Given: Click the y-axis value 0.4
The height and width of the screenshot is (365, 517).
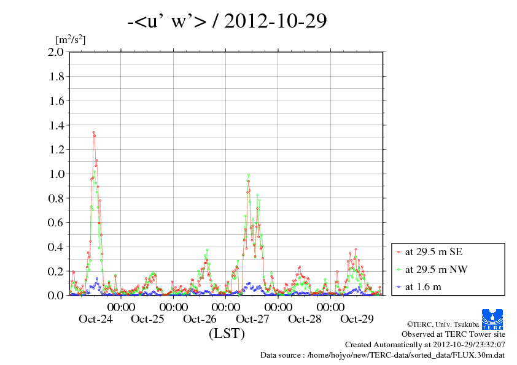Looking at the screenshot, I should tap(56, 247).
